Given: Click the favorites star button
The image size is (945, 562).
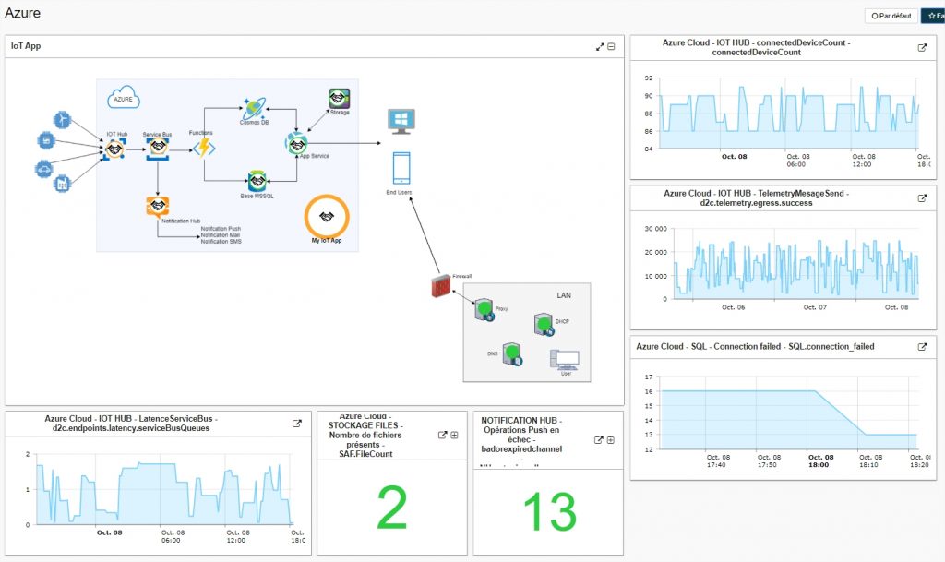Looking at the screenshot, I should pyautogui.click(x=934, y=16).
